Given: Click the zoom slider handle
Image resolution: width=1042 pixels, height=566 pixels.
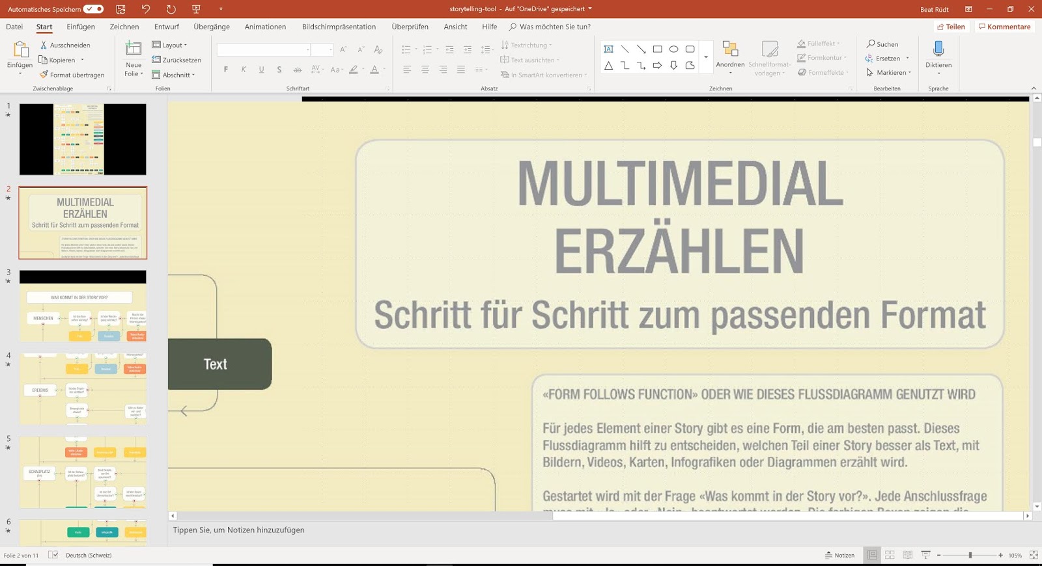Looking at the screenshot, I should coord(970,555).
